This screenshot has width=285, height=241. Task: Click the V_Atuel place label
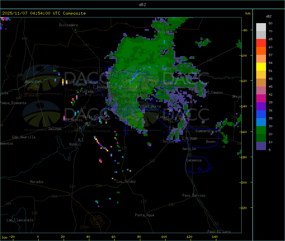pos(163,117)
